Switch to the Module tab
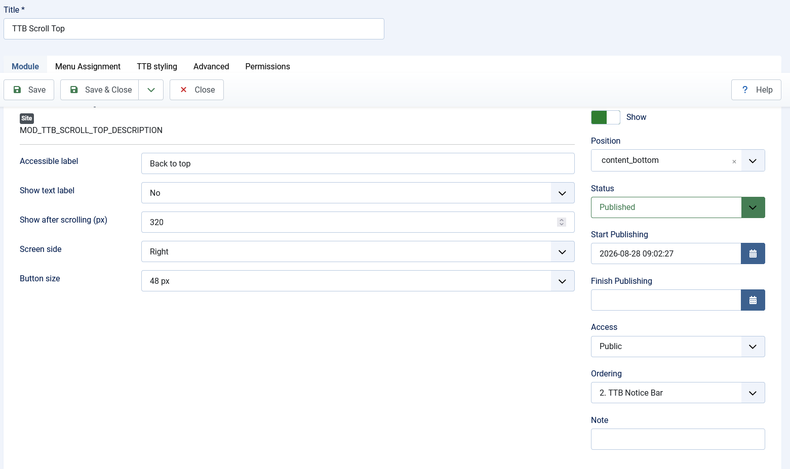Viewport: 790px width, 469px height. (25, 66)
